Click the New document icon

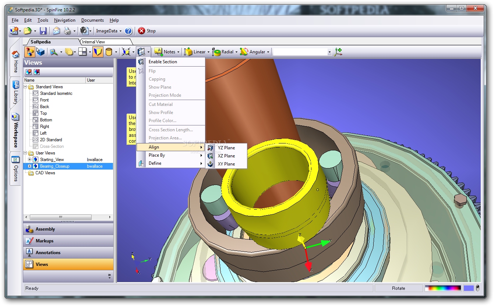(x=14, y=31)
